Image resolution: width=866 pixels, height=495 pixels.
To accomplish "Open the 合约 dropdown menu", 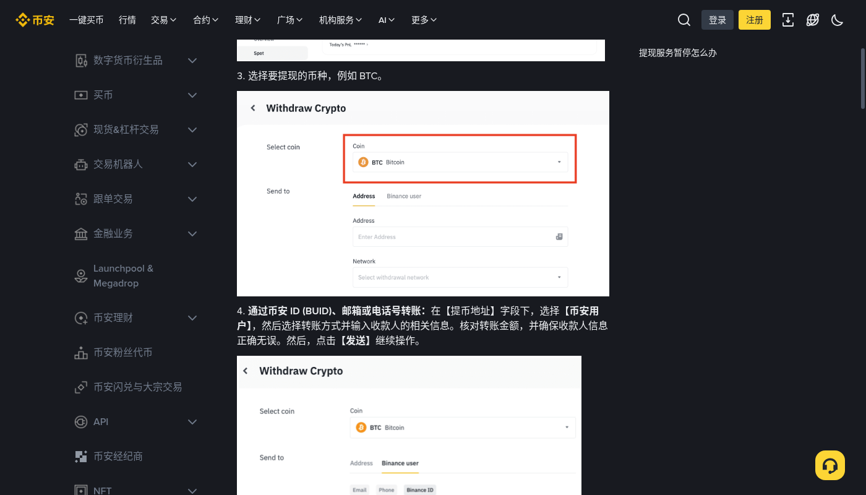I will 206,20.
